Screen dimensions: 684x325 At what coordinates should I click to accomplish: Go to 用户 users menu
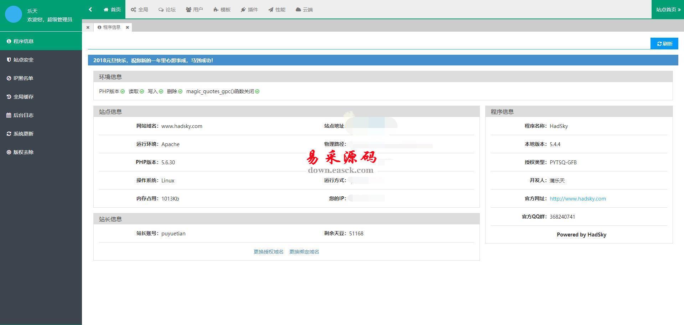195,10
